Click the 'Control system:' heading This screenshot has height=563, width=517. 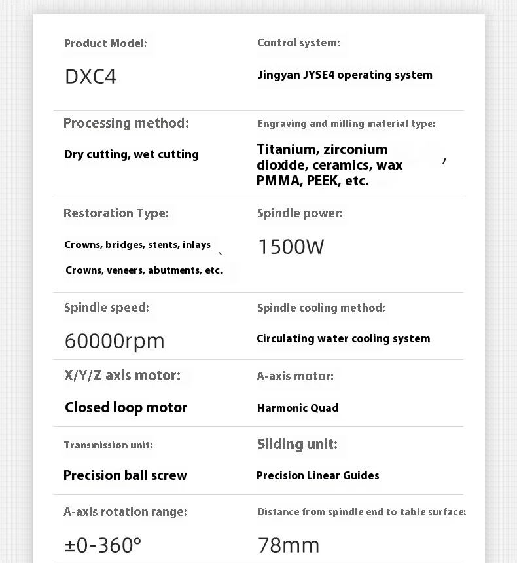pyautogui.click(x=298, y=43)
